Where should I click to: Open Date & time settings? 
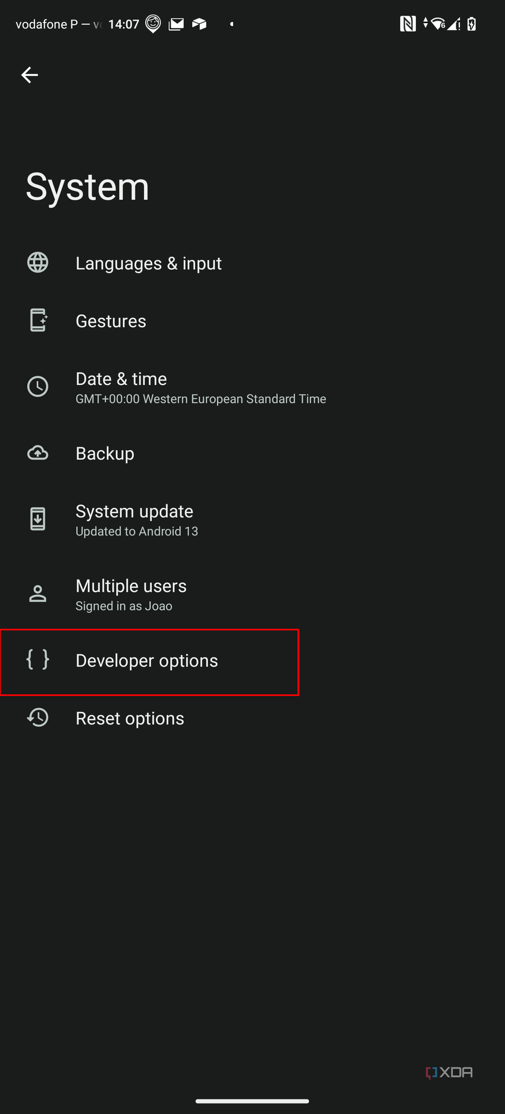(122, 379)
